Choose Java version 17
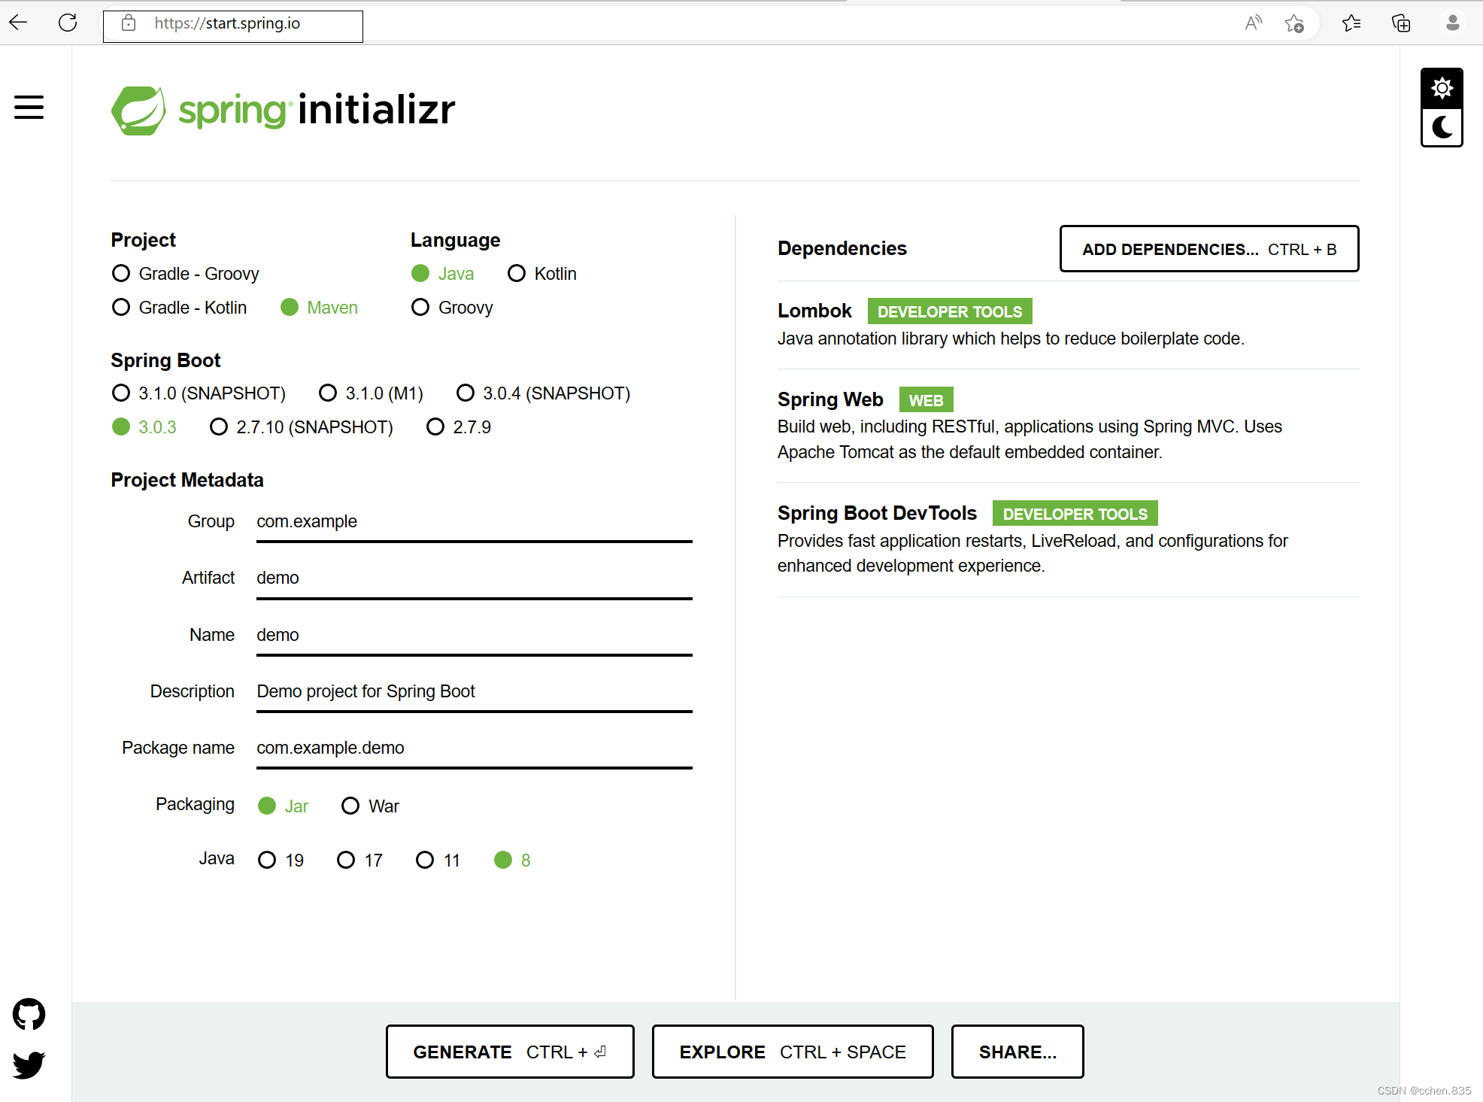1483x1102 pixels. 346,860
